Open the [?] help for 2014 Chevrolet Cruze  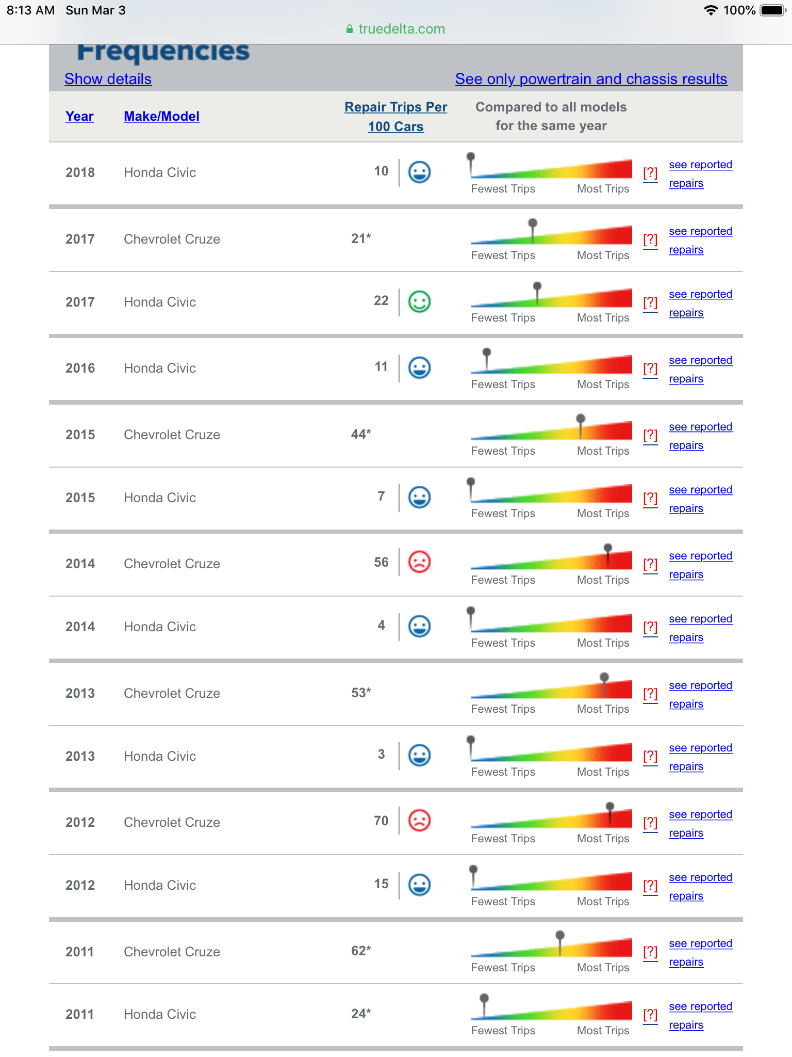coord(650,564)
